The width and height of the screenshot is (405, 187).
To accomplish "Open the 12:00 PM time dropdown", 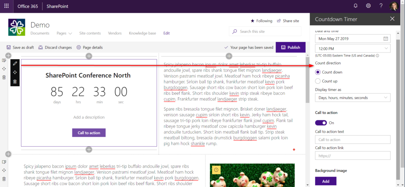I will [x=352, y=49].
